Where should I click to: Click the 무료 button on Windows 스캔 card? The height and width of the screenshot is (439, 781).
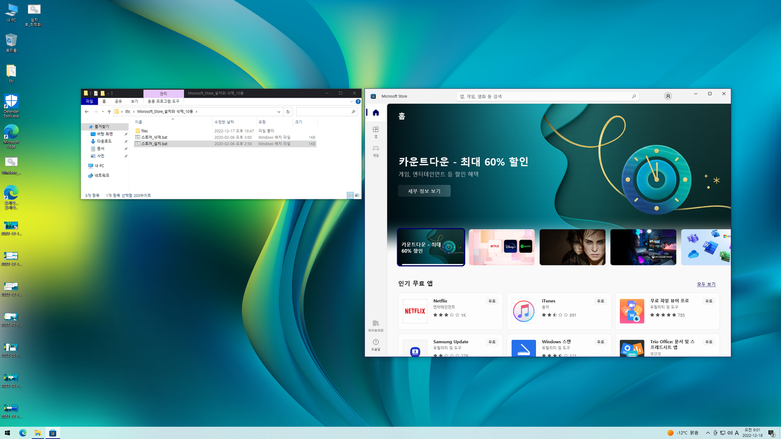[x=600, y=342]
